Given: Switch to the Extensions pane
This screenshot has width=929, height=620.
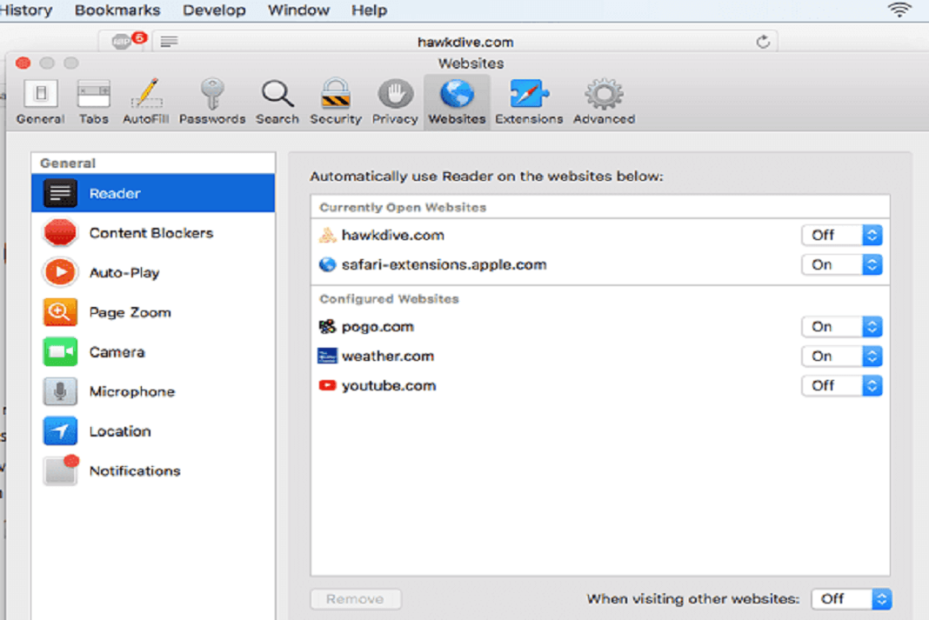Looking at the screenshot, I should (529, 100).
